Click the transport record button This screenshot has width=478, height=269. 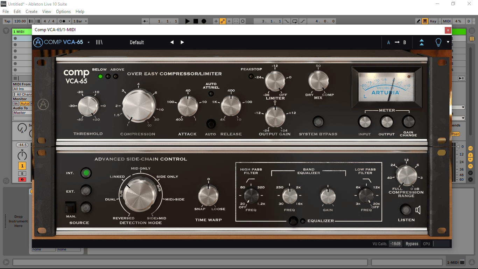tap(204, 21)
